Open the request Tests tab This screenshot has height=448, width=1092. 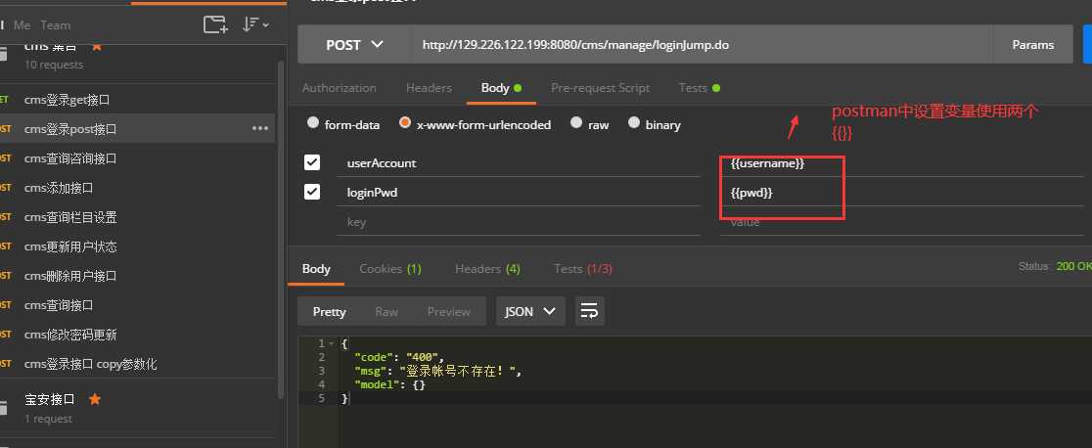700,88
